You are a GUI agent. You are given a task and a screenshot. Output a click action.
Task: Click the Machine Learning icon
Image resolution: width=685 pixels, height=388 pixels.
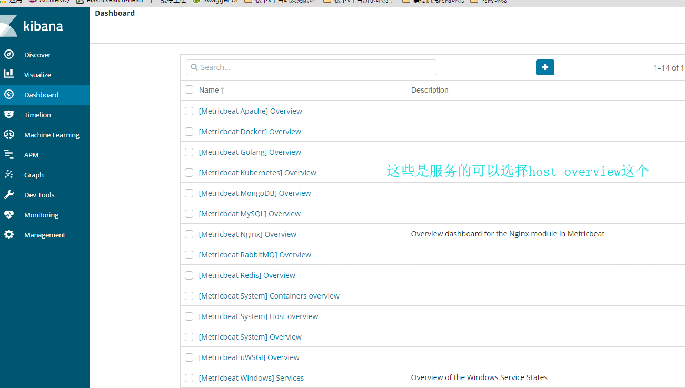pyautogui.click(x=9, y=134)
